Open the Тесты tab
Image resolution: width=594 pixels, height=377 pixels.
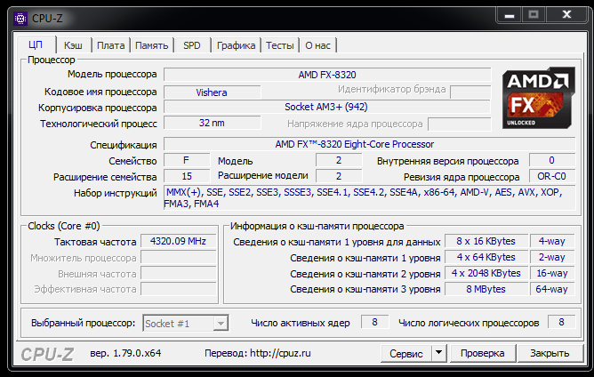coord(280,45)
